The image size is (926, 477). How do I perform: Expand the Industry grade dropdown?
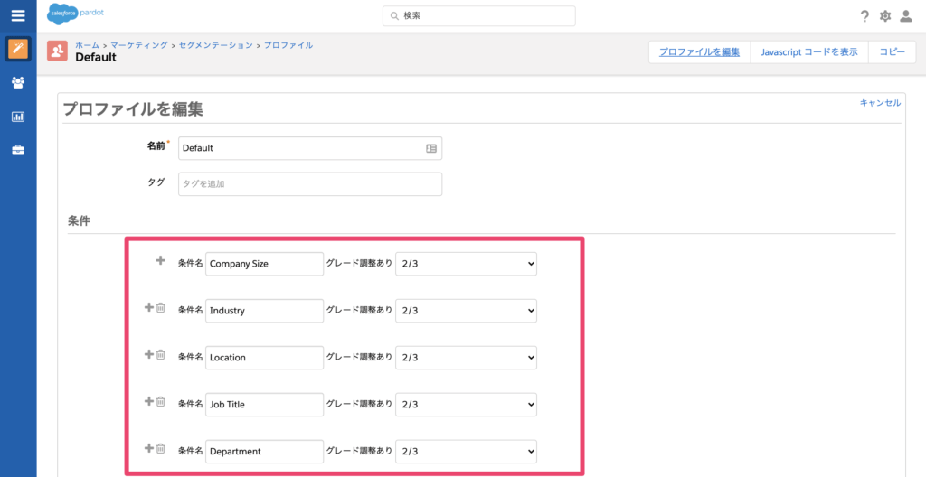pos(467,311)
